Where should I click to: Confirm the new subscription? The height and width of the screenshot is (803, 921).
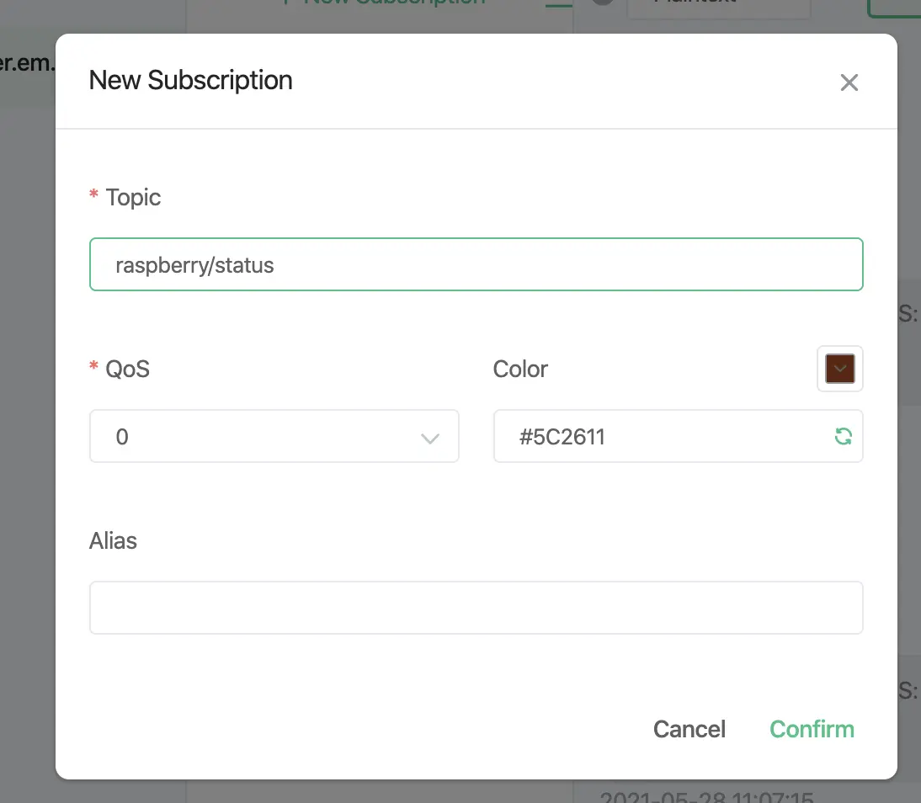click(x=811, y=729)
